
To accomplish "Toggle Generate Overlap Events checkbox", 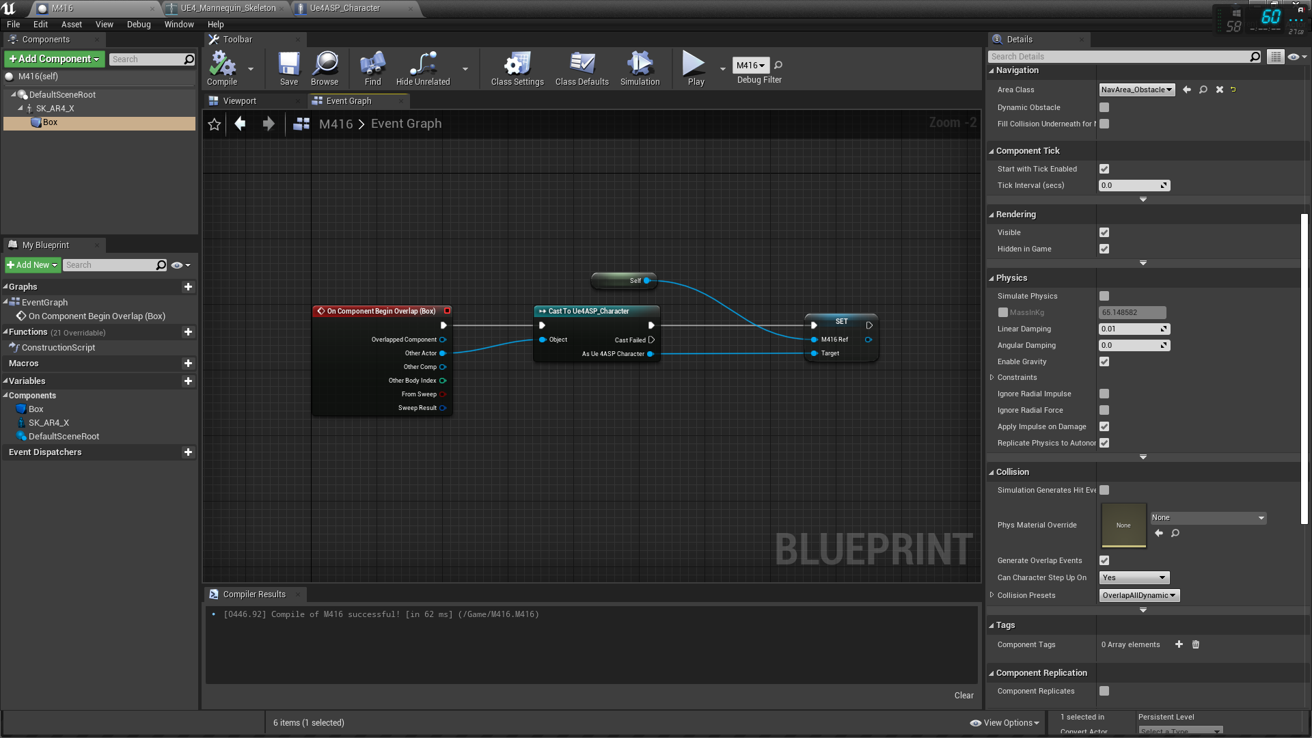I will (x=1104, y=560).
